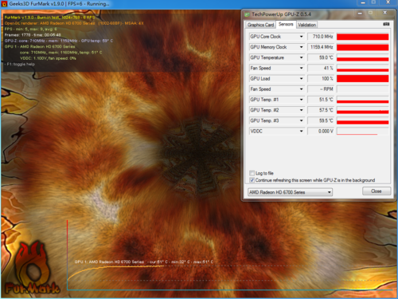Open the VDDC sensor dropdown arrow
This screenshot has height=299, width=398.
click(301, 131)
